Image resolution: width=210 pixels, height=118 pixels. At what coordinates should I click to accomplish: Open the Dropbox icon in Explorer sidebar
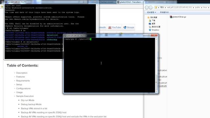pyautogui.click(x=150, y=30)
